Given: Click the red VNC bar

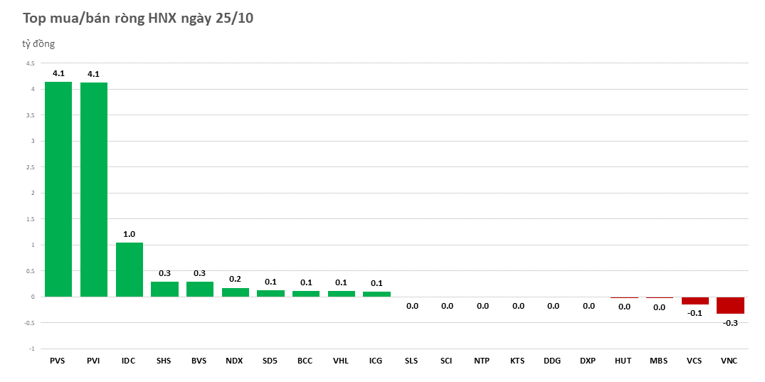Looking at the screenshot, I should click(730, 305).
